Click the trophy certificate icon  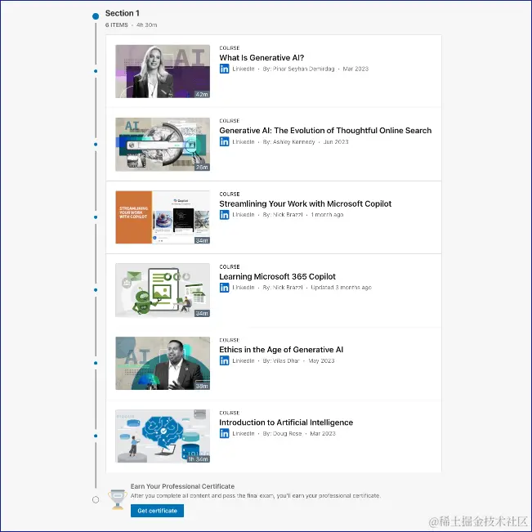[118, 499]
